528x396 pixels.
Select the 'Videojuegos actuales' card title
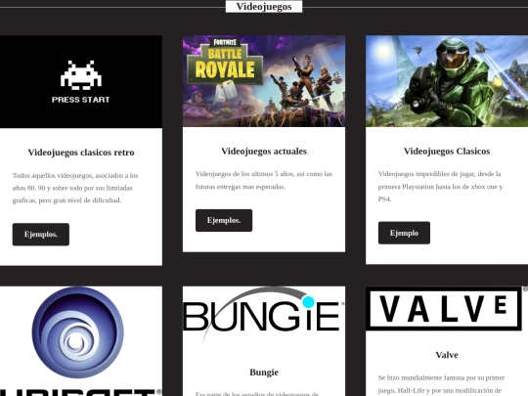264,152
